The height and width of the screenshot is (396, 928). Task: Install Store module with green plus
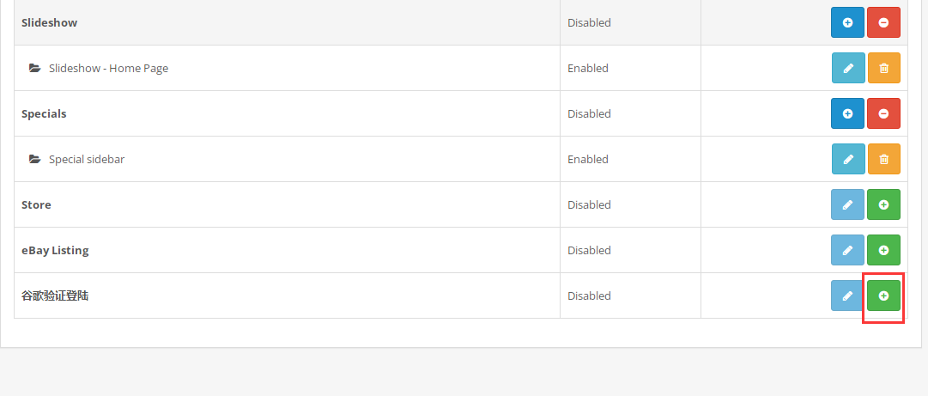(883, 204)
